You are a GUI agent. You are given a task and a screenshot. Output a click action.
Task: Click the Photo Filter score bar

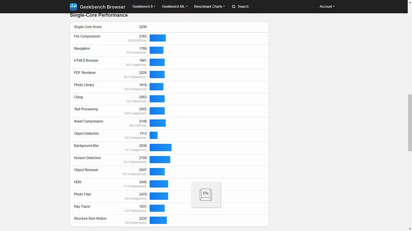tap(159, 196)
